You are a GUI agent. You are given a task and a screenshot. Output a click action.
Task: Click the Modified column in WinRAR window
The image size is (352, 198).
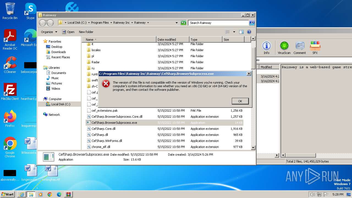269,67
